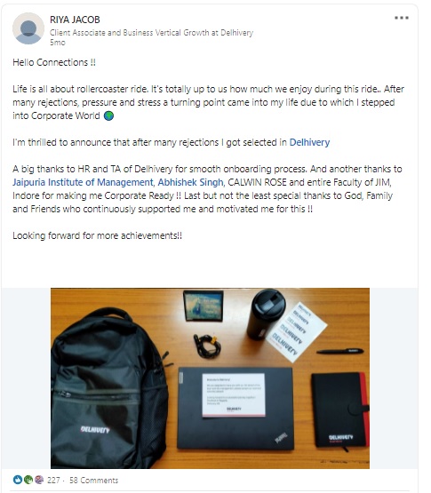431x493 pixels.
Task: Click the black tumbler in the photo
Action: [x=266, y=314]
